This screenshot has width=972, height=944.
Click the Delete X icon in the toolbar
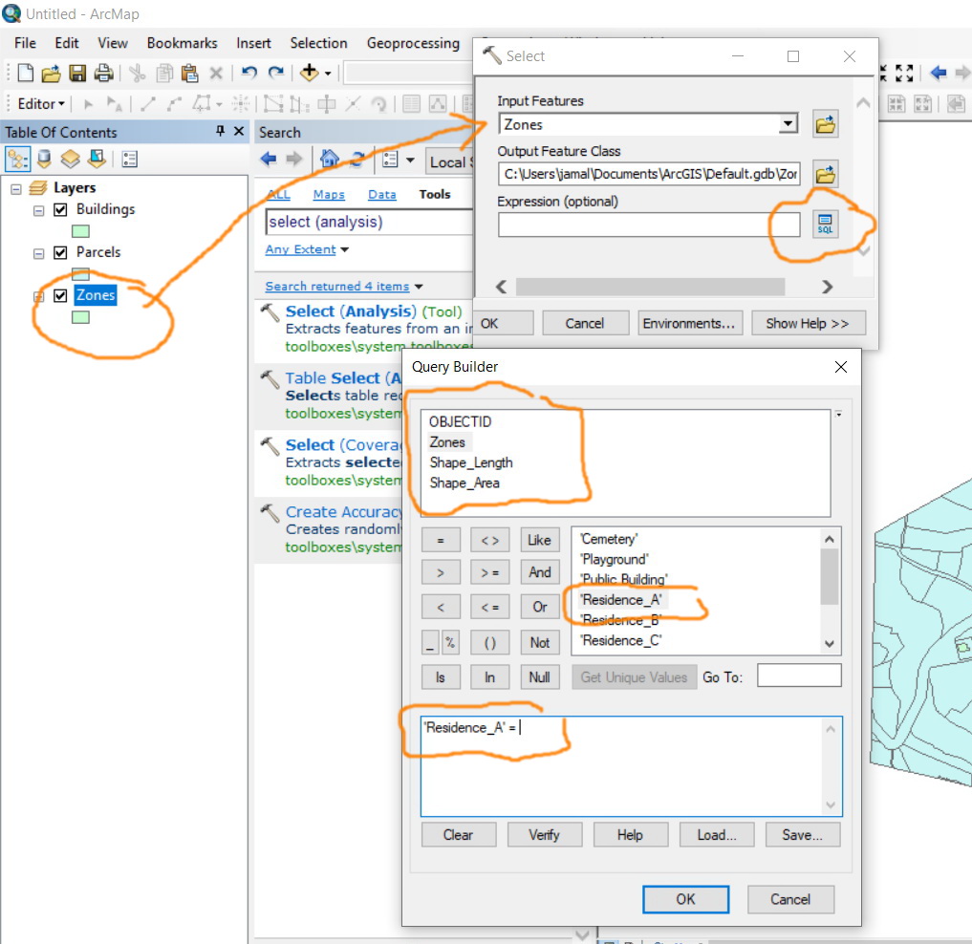(216, 74)
